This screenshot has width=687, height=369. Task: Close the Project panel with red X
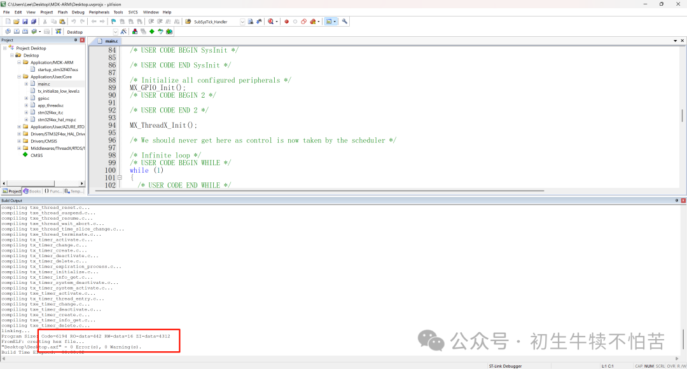82,40
